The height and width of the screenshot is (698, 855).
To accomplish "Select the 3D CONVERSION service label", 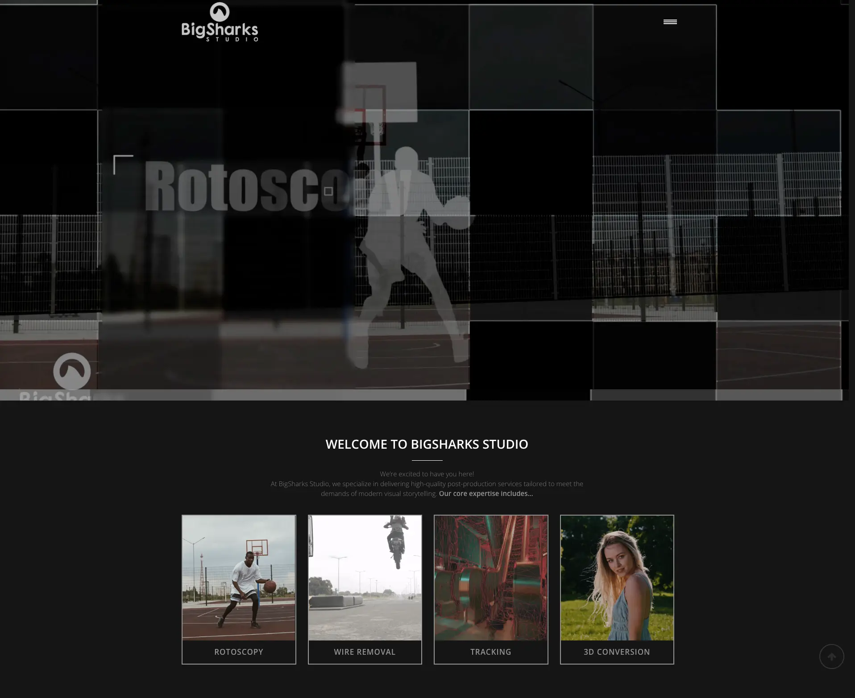I will [617, 652].
